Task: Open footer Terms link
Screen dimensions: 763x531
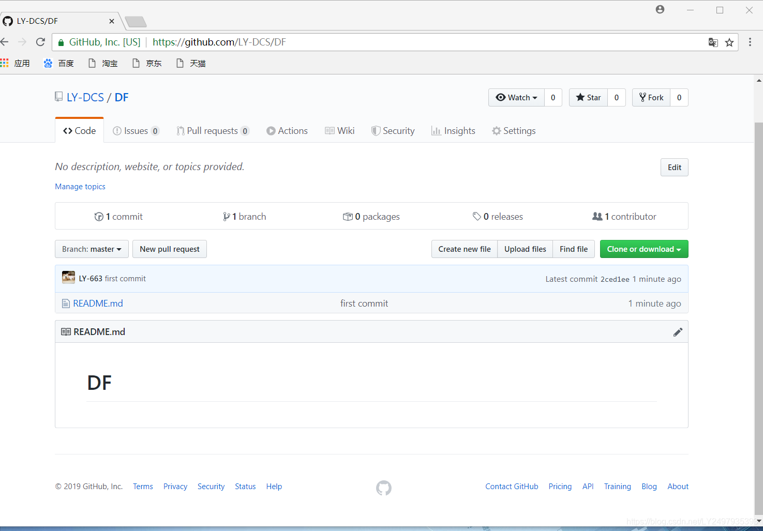Action: click(x=143, y=487)
